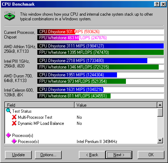Screen dimensions: 168x163
Task: Click the 'AMD Athlon 1GHz, 256kB, KT133' label
Action: 20,49
